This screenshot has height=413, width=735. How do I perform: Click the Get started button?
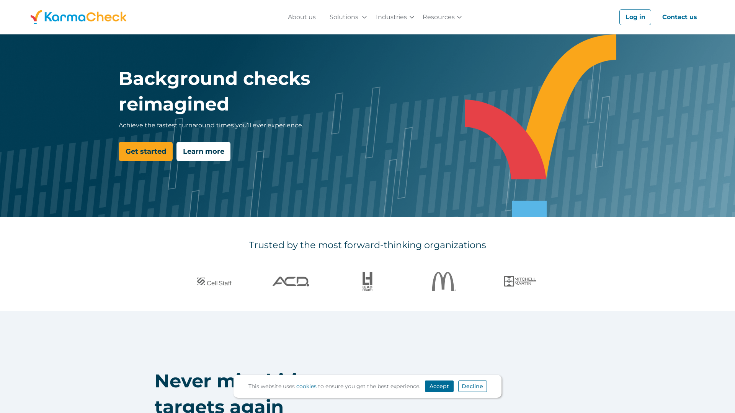146,151
